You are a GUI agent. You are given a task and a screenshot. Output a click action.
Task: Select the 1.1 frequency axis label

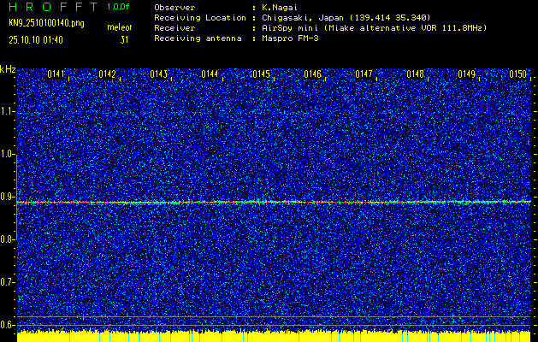[9, 111]
